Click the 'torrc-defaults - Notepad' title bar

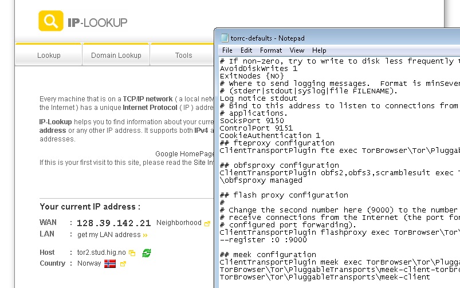click(337, 38)
